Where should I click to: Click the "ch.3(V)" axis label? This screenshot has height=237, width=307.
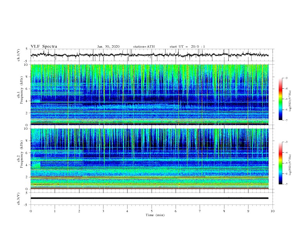pos(19,199)
